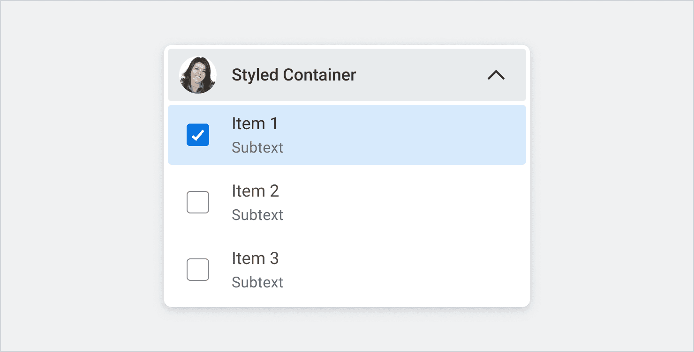694x352 pixels.
Task: Click white card padding below Item 3 Subtext
Action: pos(347,300)
